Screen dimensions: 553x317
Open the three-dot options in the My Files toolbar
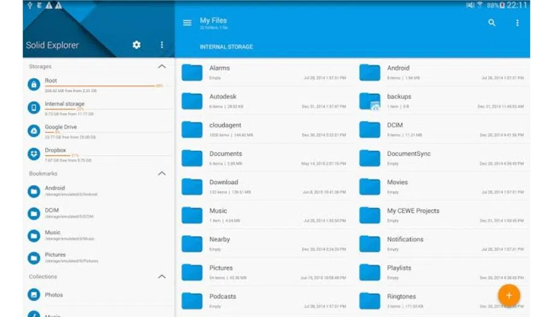pyautogui.click(x=518, y=23)
